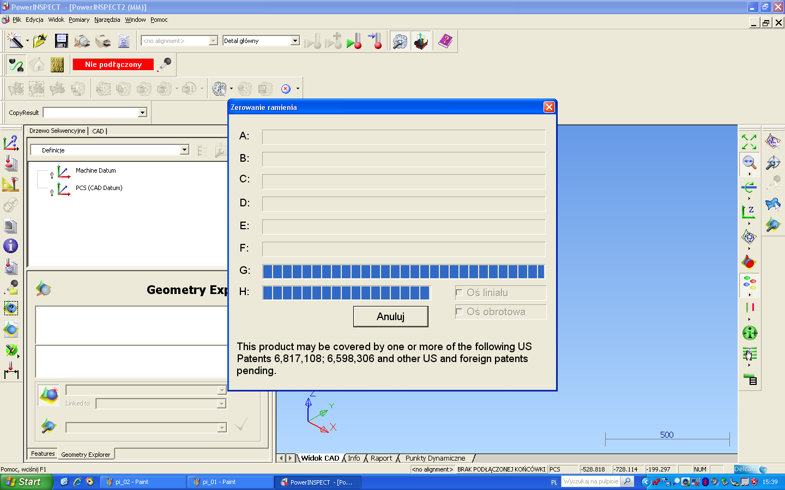Image resolution: width=785 pixels, height=490 pixels.
Task: Toggle the Oś liniału checkbox
Action: click(x=459, y=293)
